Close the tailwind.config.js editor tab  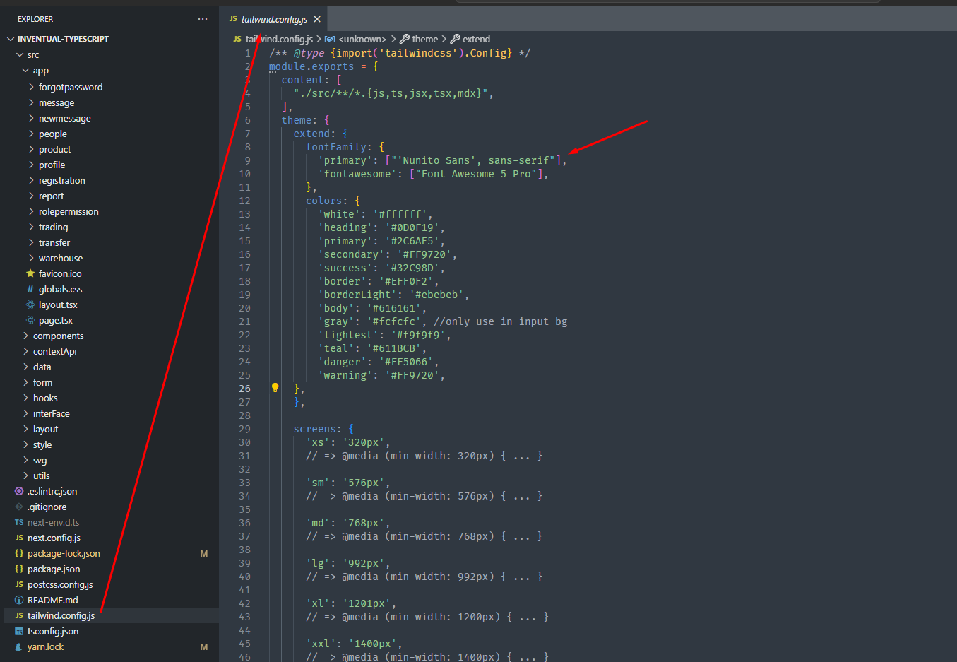pyautogui.click(x=317, y=19)
